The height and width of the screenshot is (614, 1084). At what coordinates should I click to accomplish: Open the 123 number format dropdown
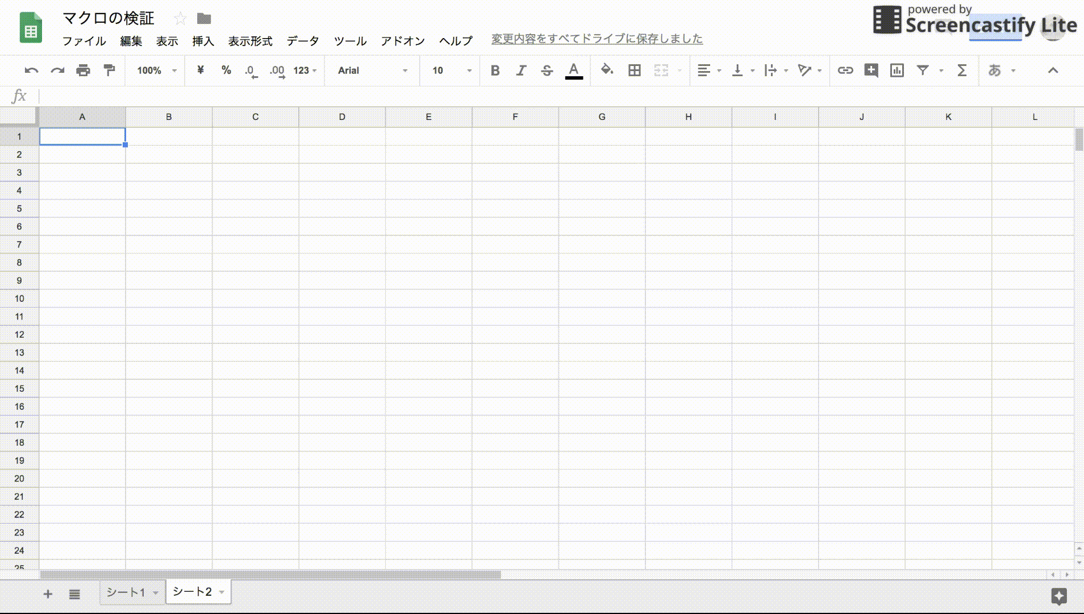(x=305, y=70)
